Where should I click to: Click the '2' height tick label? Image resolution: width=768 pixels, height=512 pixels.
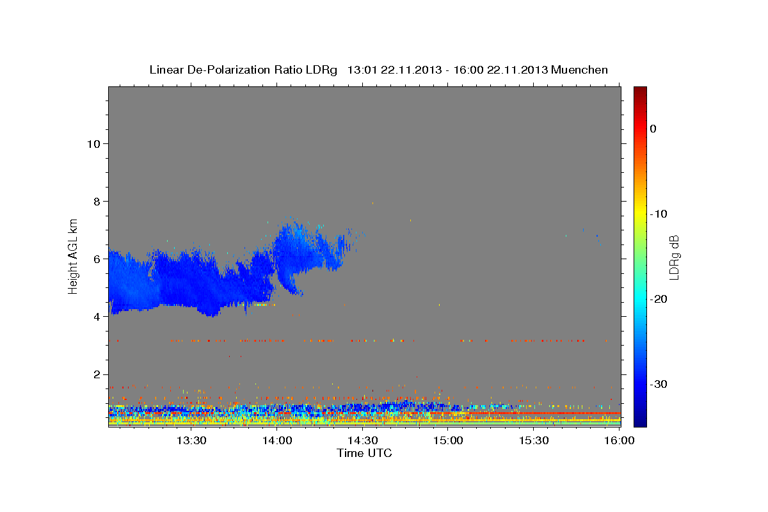(x=97, y=374)
